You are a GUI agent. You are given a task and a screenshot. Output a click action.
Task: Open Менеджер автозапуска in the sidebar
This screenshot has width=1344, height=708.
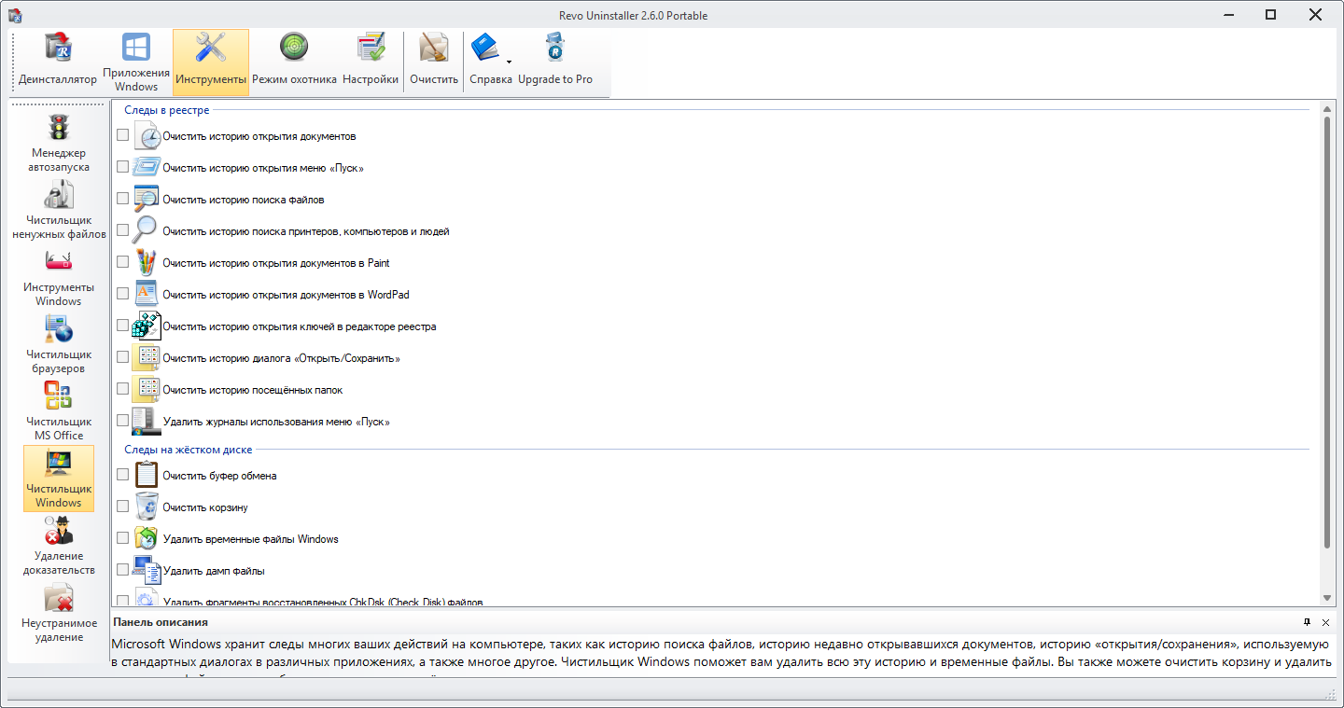tap(59, 143)
